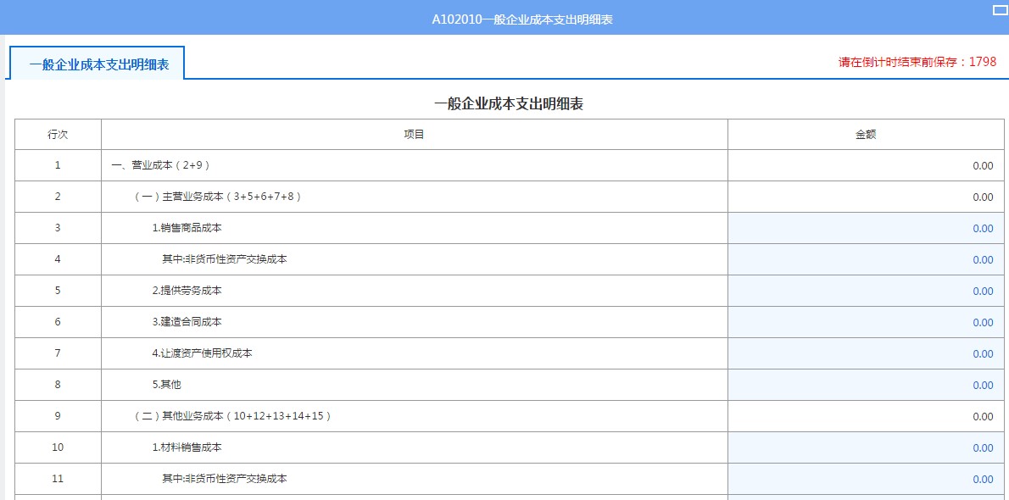Click the amount field for 提供劳务成本
This screenshot has height=500, width=1009.
865,291
